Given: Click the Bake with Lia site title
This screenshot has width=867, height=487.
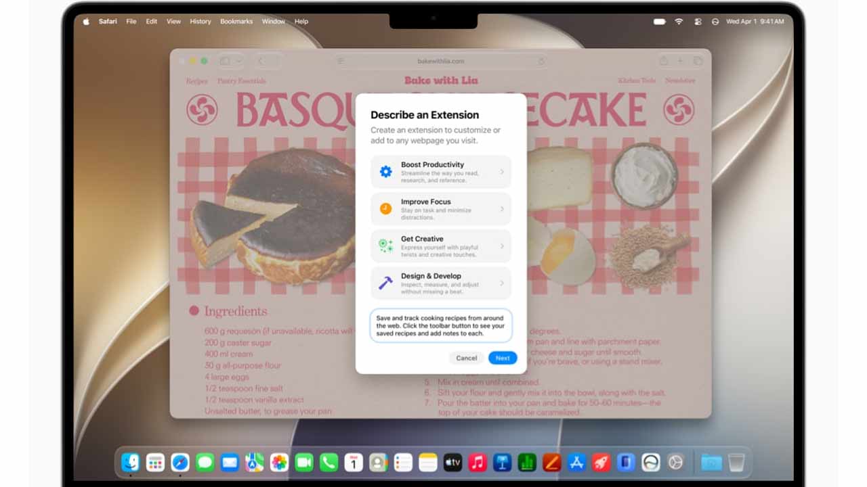Looking at the screenshot, I should (441, 80).
